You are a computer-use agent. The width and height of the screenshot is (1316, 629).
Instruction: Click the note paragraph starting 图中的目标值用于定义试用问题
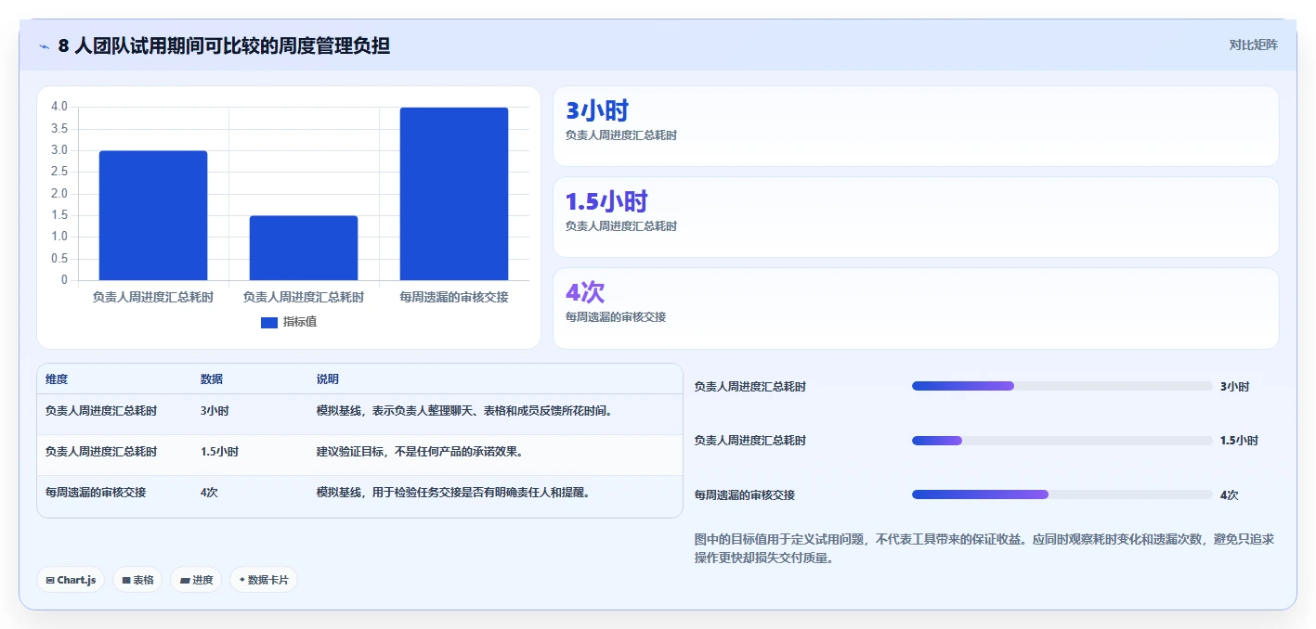(984, 548)
